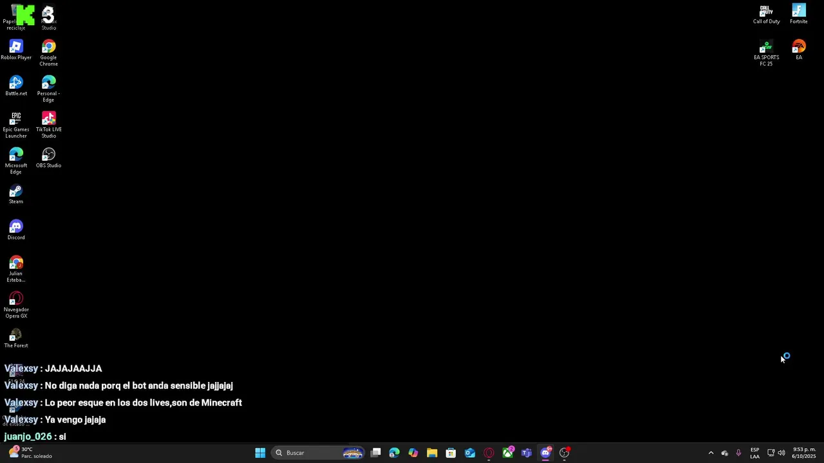The width and height of the screenshot is (824, 463).
Task: Open the weather widget showing 30°C
Action: pyautogui.click(x=31, y=453)
